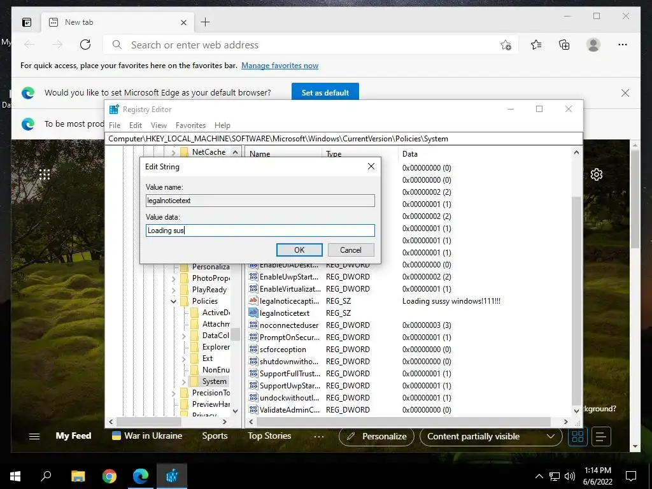Viewport: 652px width, 489px height.
Task: Open Edge collections icon
Action: 564,45
